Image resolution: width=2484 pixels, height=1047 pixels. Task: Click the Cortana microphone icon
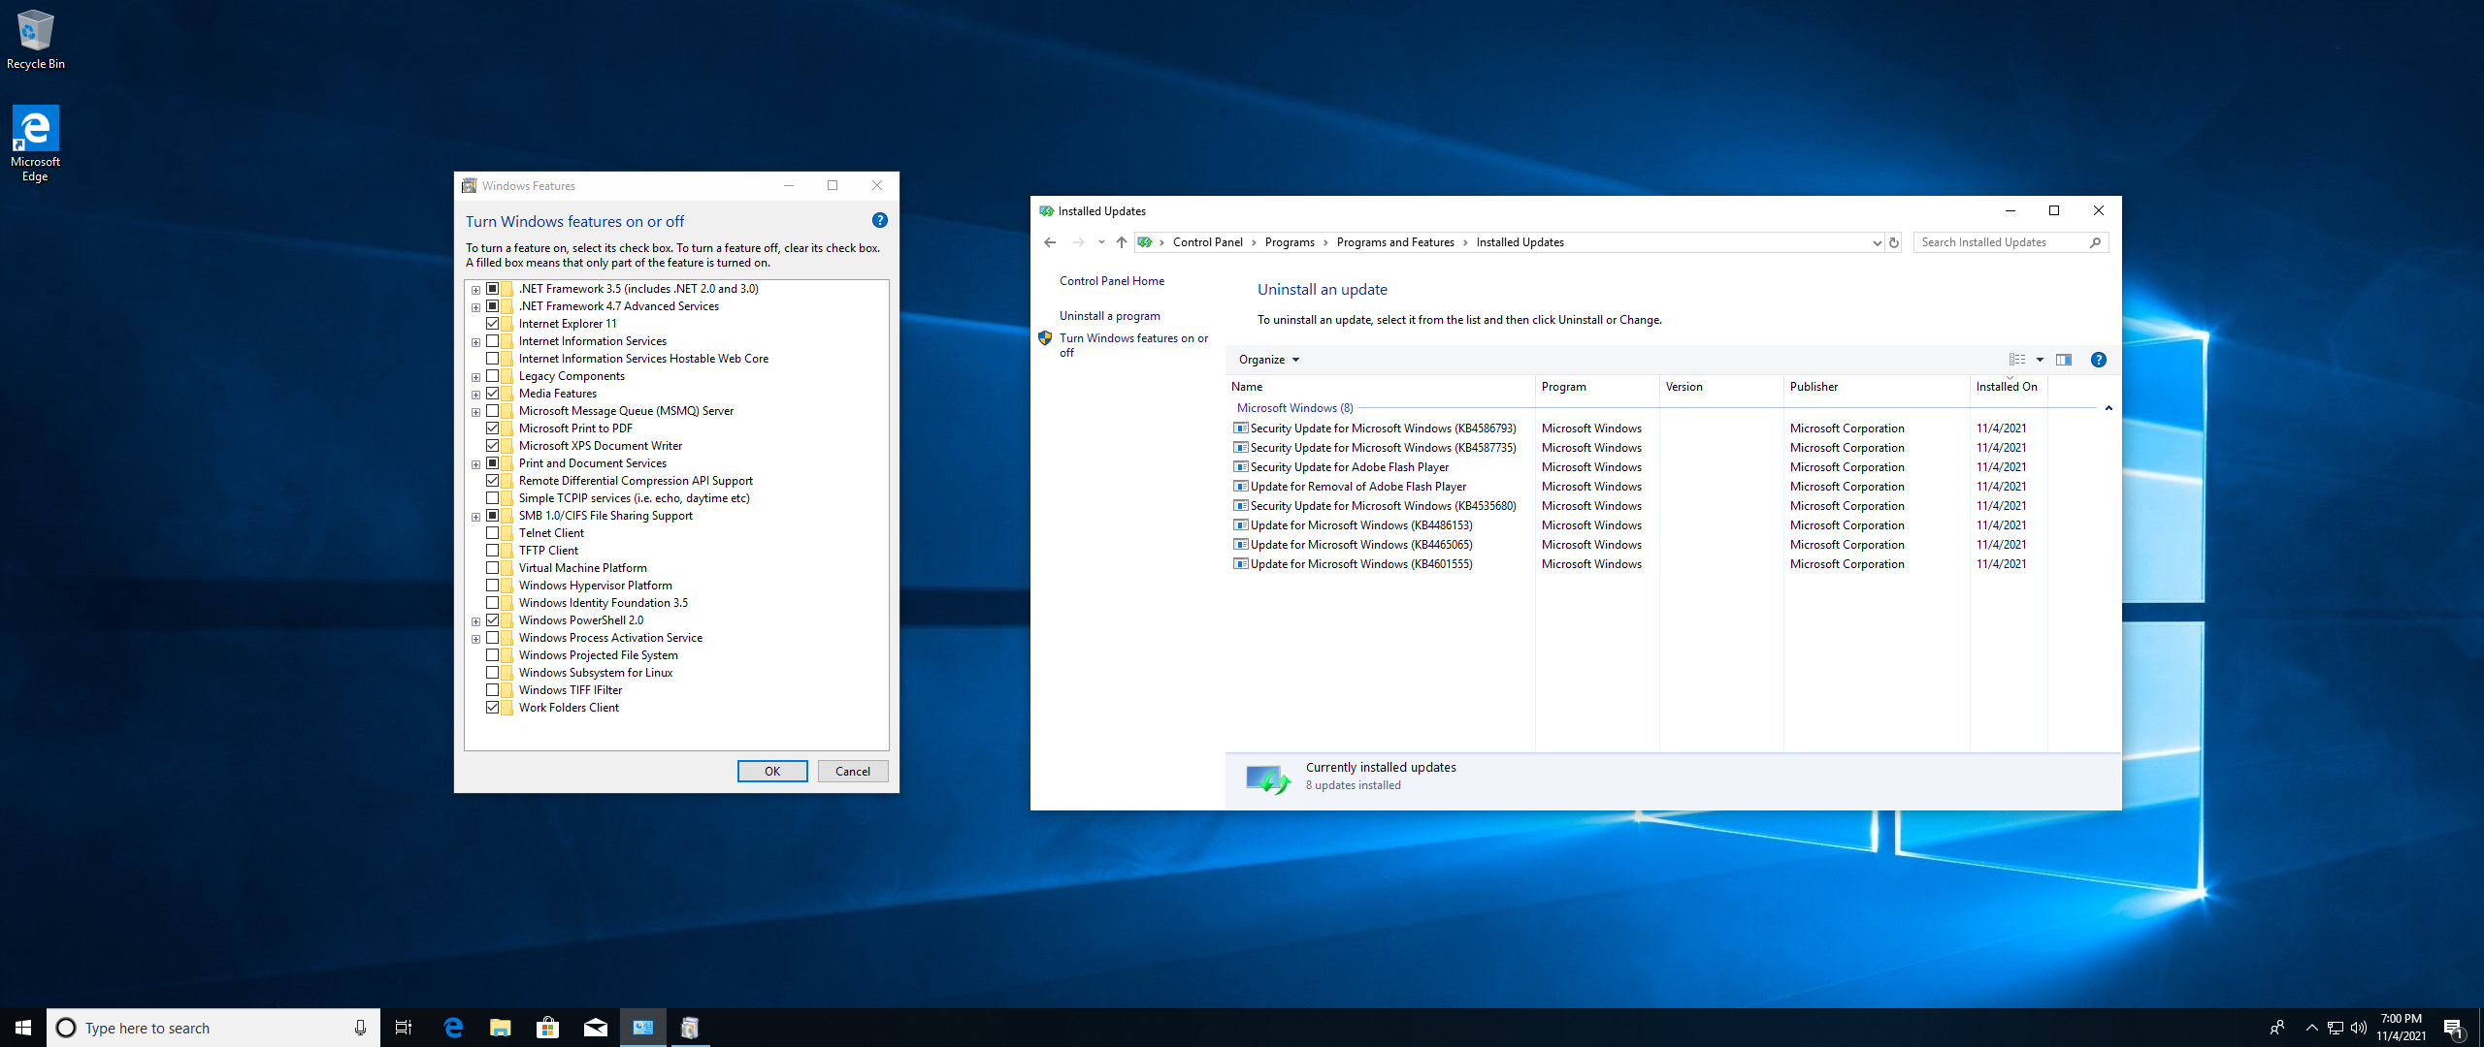pos(360,1028)
